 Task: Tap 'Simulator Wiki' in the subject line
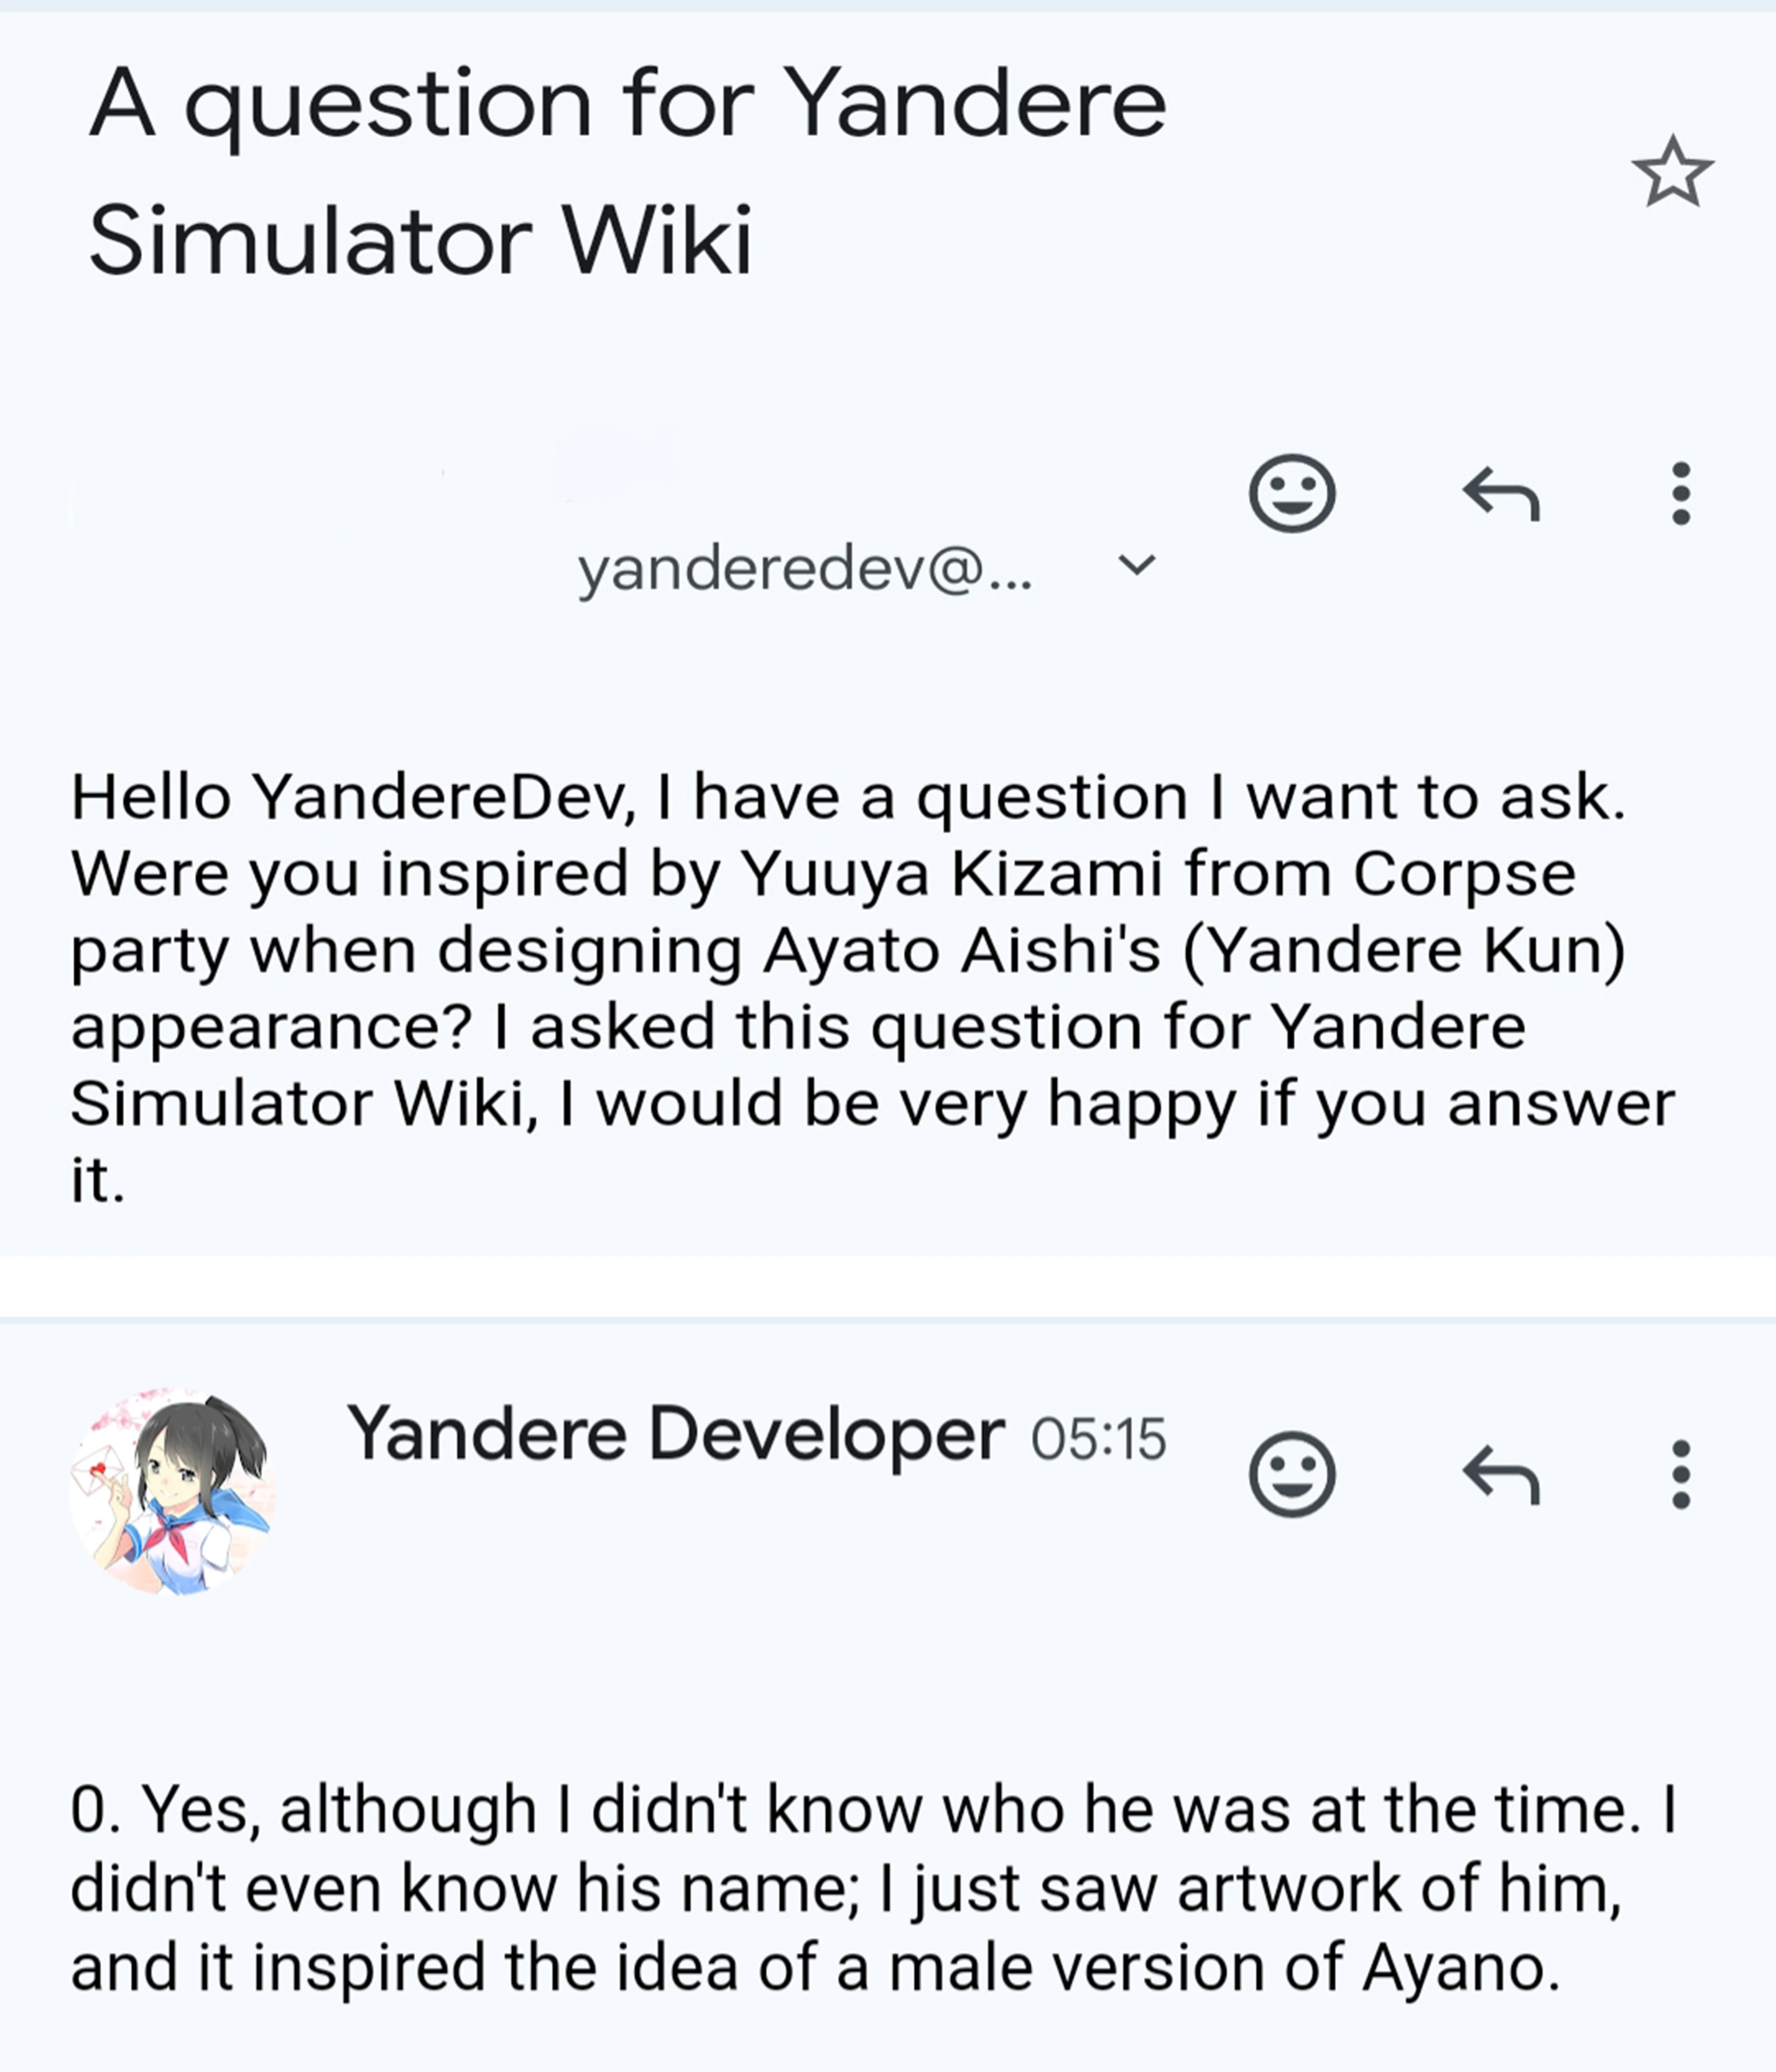[420, 240]
